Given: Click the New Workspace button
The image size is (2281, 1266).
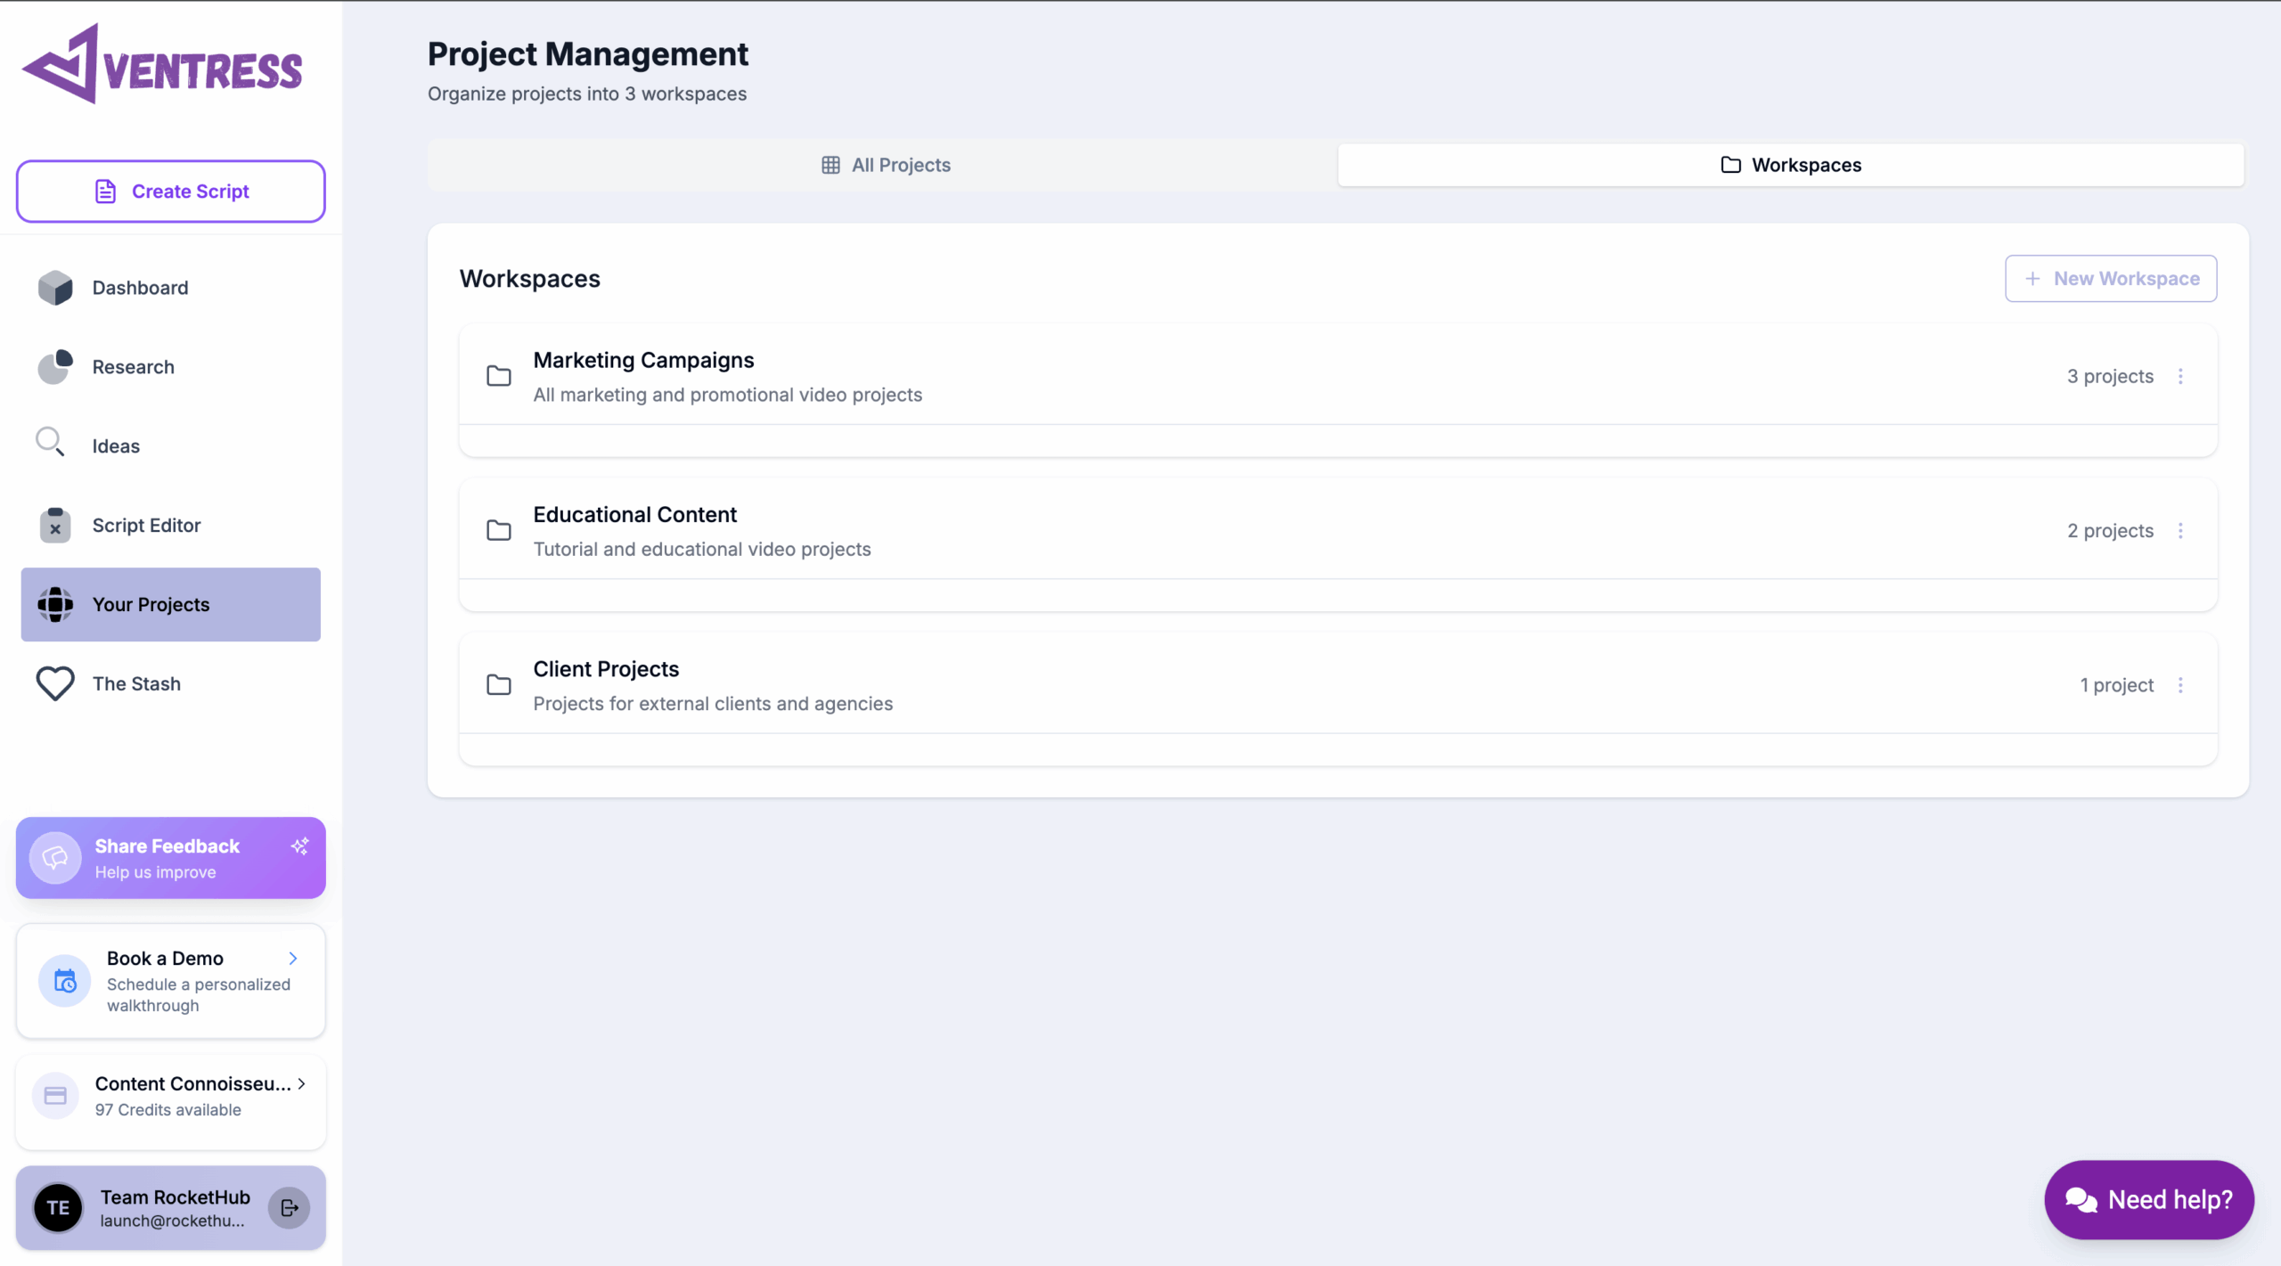Looking at the screenshot, I should click(2111, 279).
